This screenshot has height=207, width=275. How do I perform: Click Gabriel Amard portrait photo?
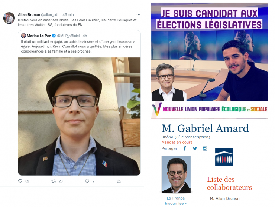(x=176, y=174)
